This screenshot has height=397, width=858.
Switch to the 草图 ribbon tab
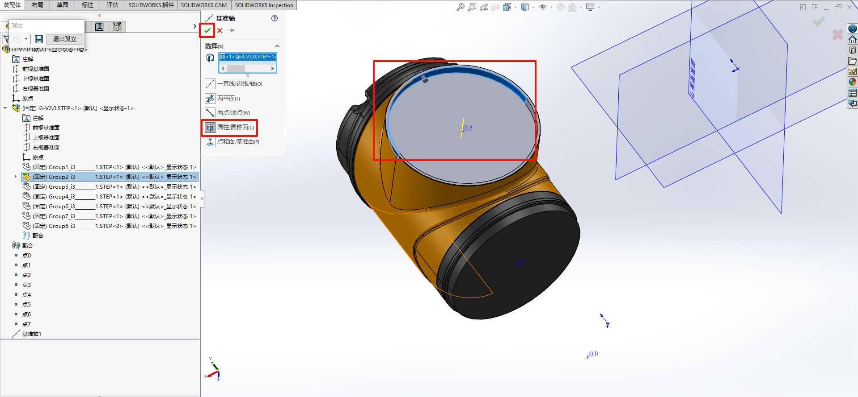tap(63, 5)
